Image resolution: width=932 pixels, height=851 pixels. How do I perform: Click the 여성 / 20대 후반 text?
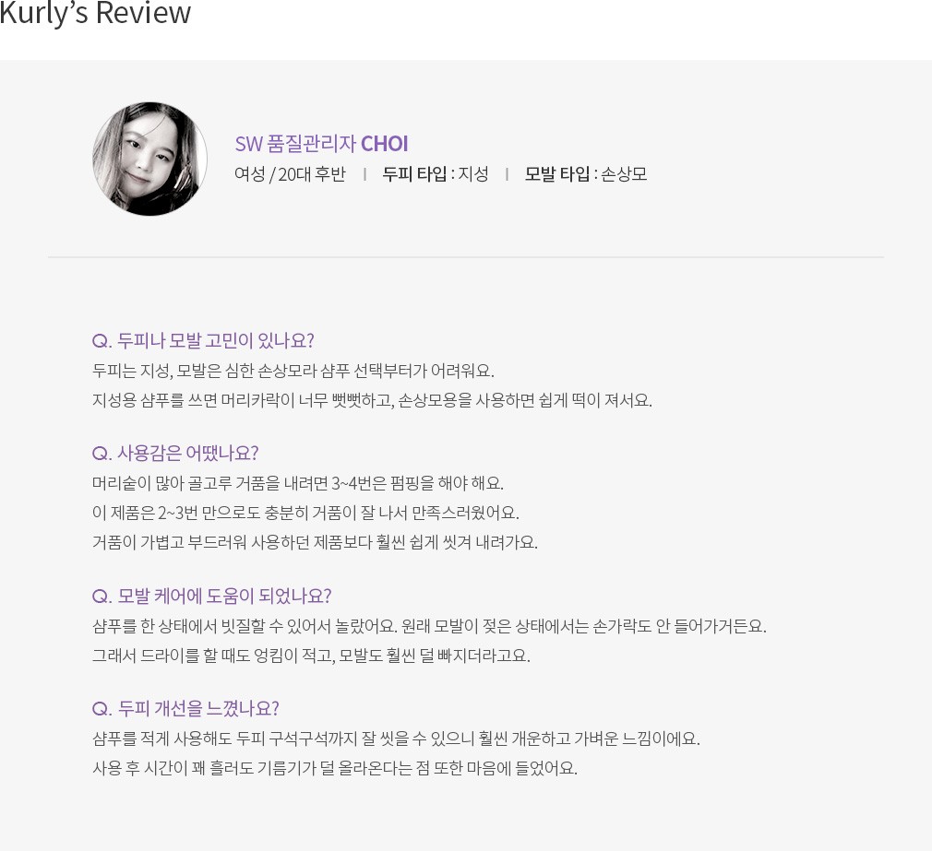click(290, 174)
